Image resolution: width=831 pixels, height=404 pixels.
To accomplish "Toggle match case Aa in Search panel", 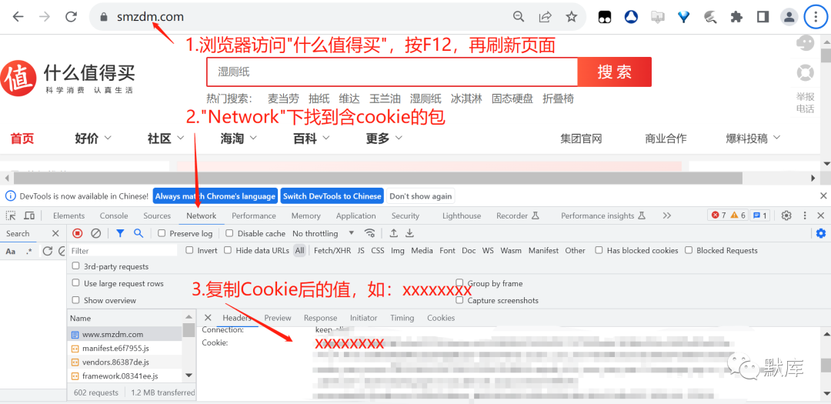I will click(x=11, y=252).
